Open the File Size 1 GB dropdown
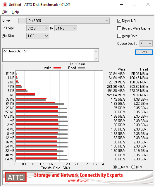 (38, 36)
